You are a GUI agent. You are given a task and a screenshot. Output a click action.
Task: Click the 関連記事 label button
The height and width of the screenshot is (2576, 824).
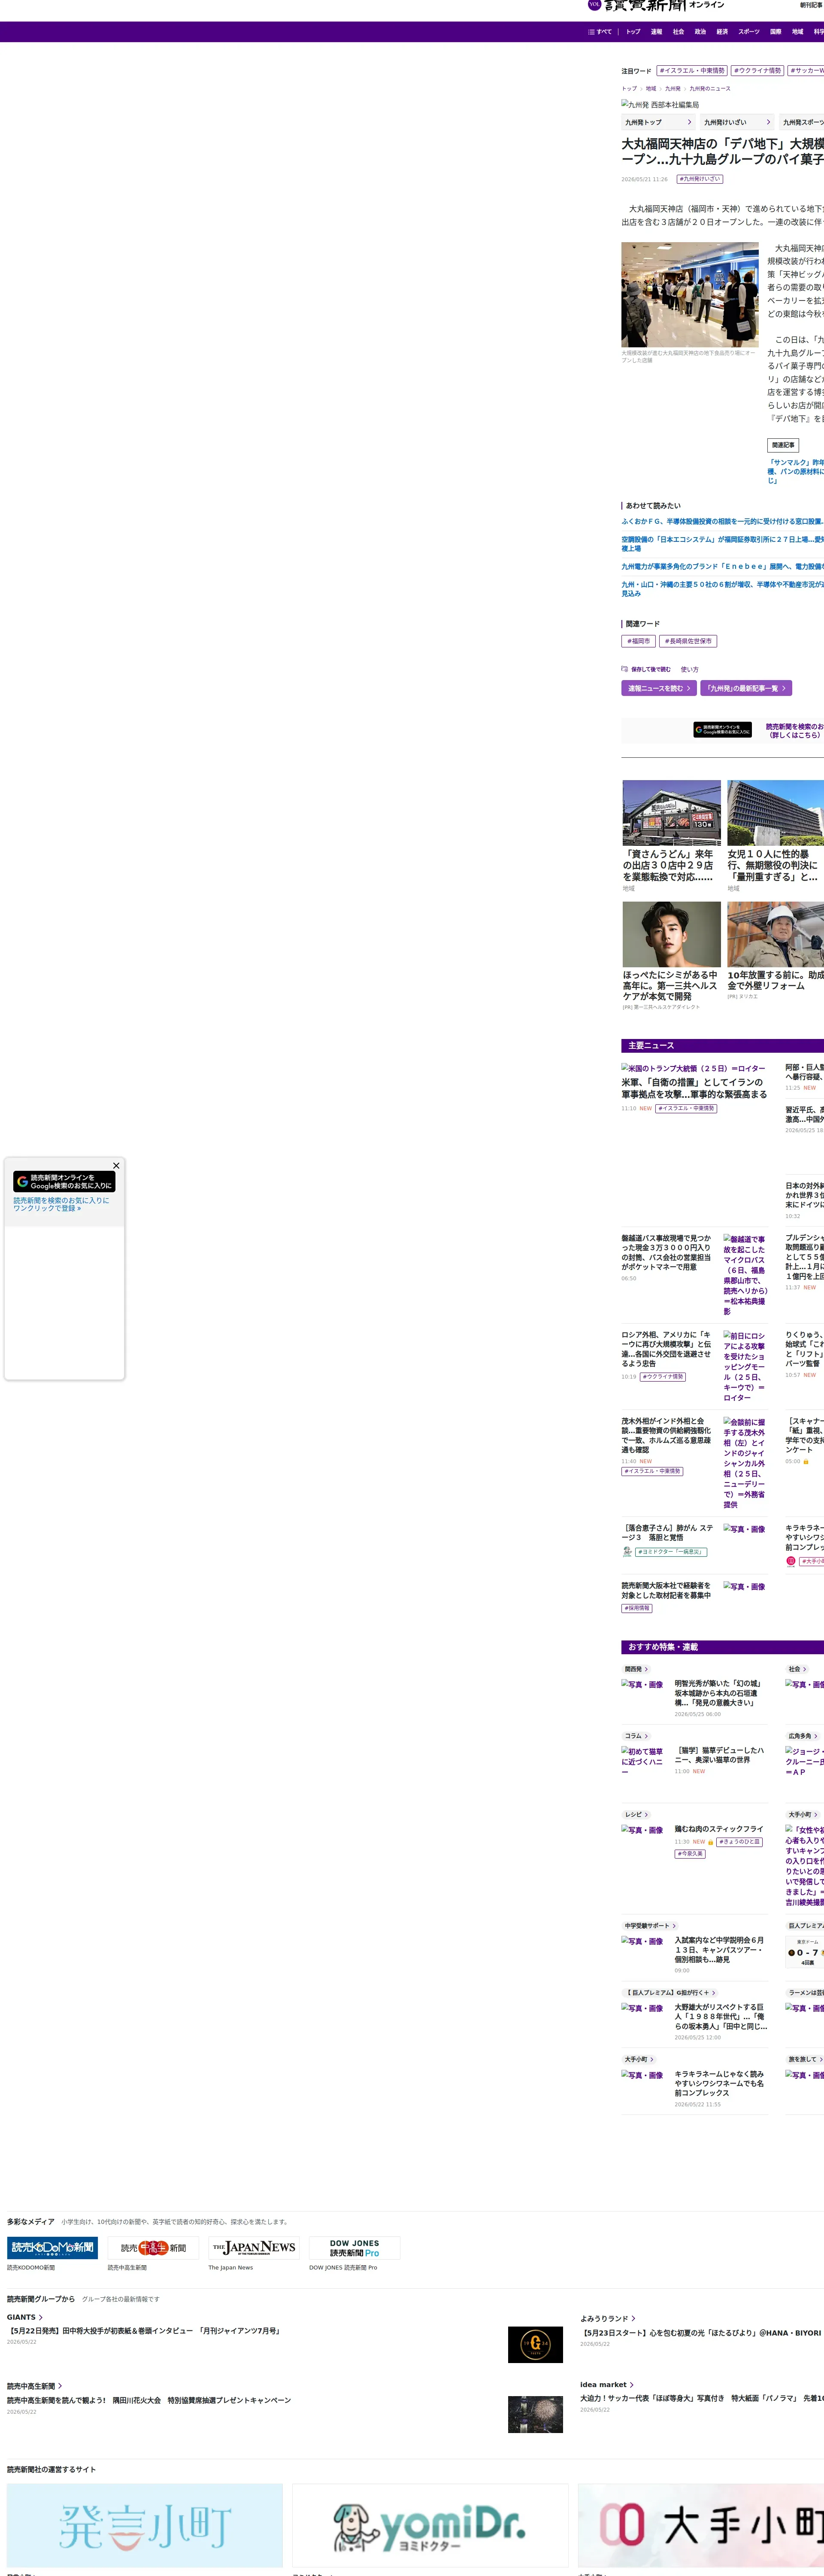[x=783, y=445]
